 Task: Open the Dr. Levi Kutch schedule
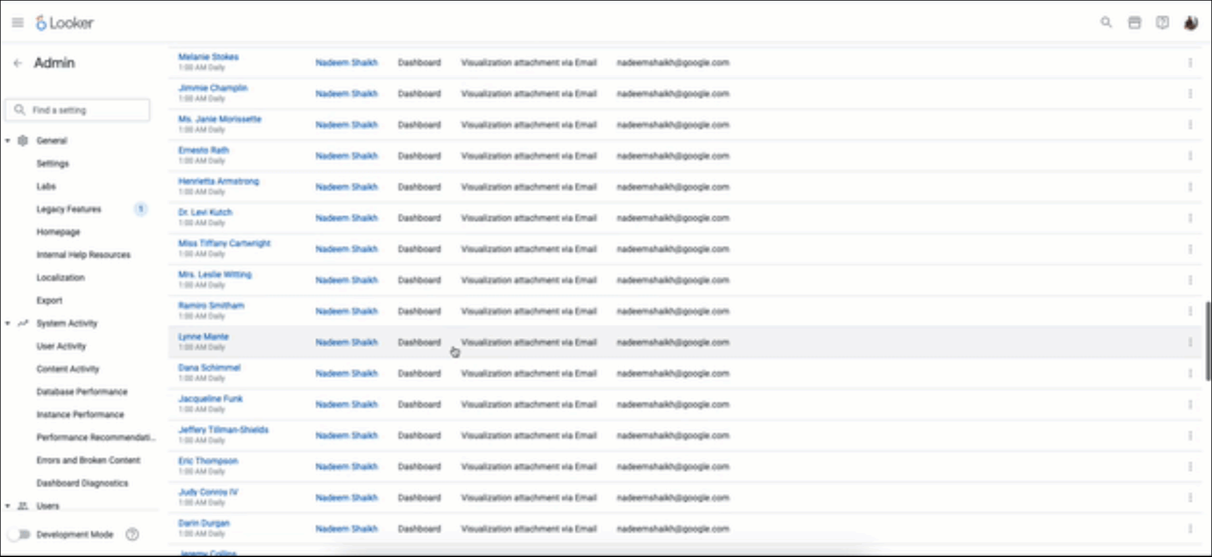coord(205,212)
